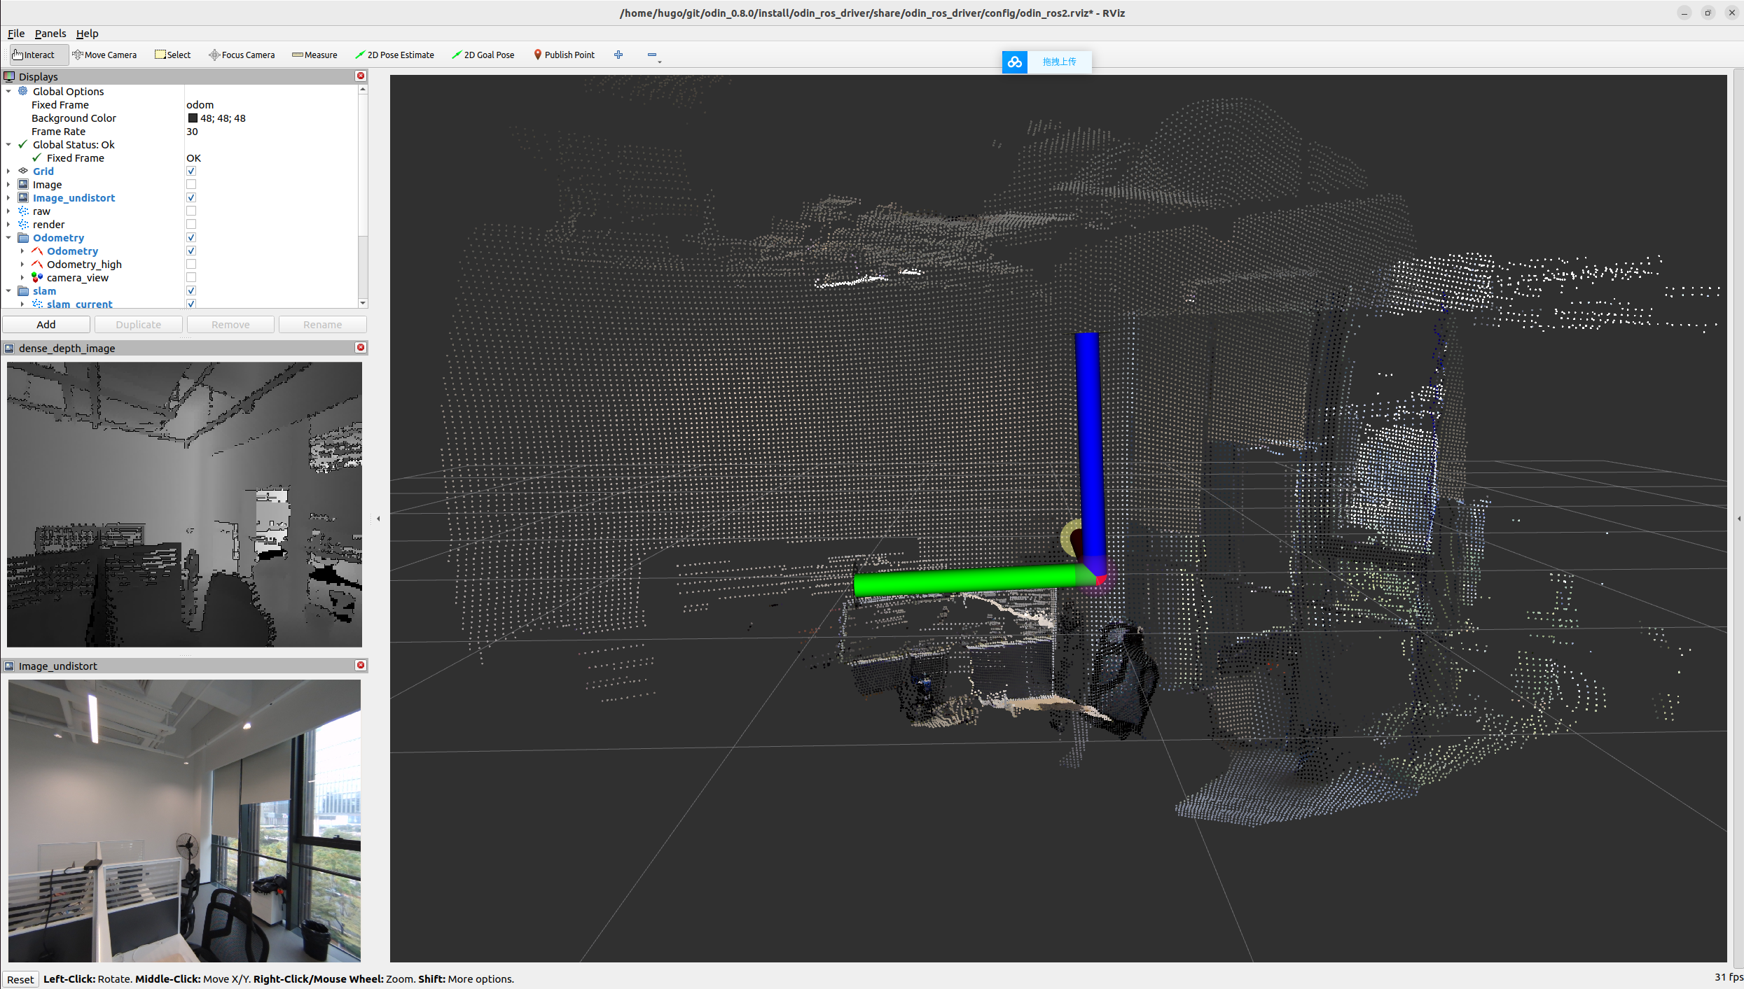Select the Move Camera tool
This screenshot has height=989, width=1744.
click(x=104, y=55)
